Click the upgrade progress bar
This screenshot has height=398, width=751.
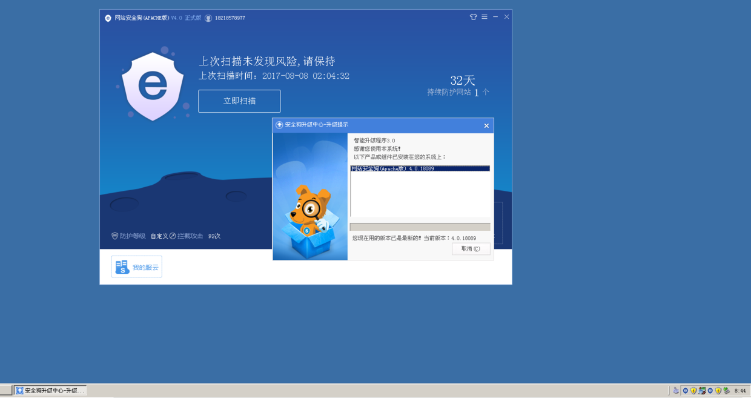420,227
